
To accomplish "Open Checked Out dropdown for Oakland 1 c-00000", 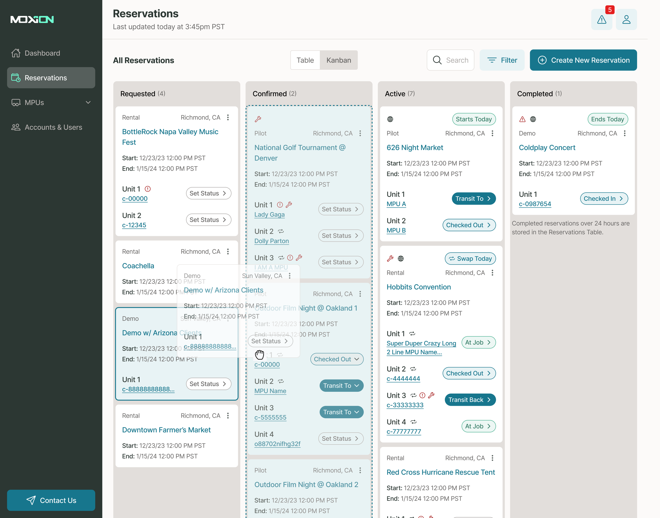I will coord(337,359).
